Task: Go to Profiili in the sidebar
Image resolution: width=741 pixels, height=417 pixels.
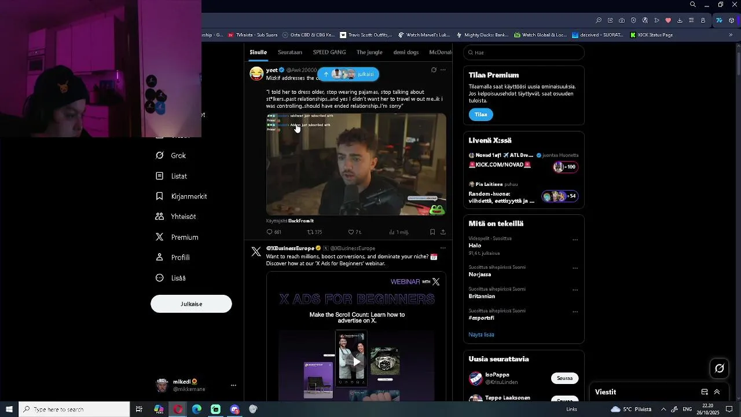Action: point(173,258)
